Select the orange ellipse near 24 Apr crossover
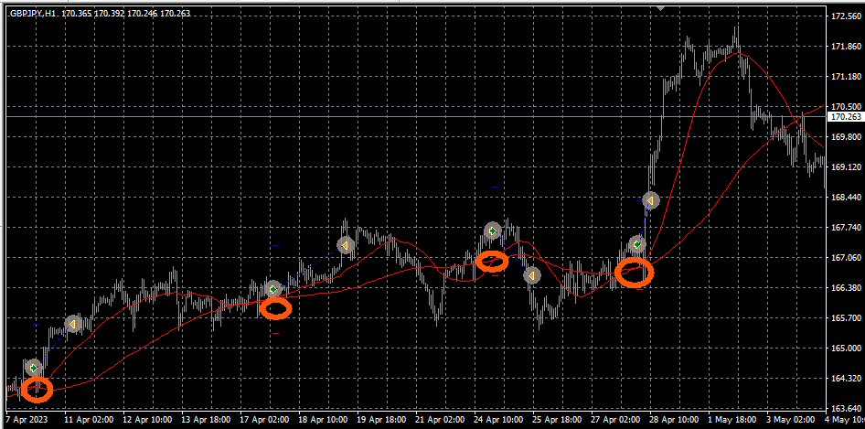This screenshot has width=865, height=429. [x=492, y=263]
